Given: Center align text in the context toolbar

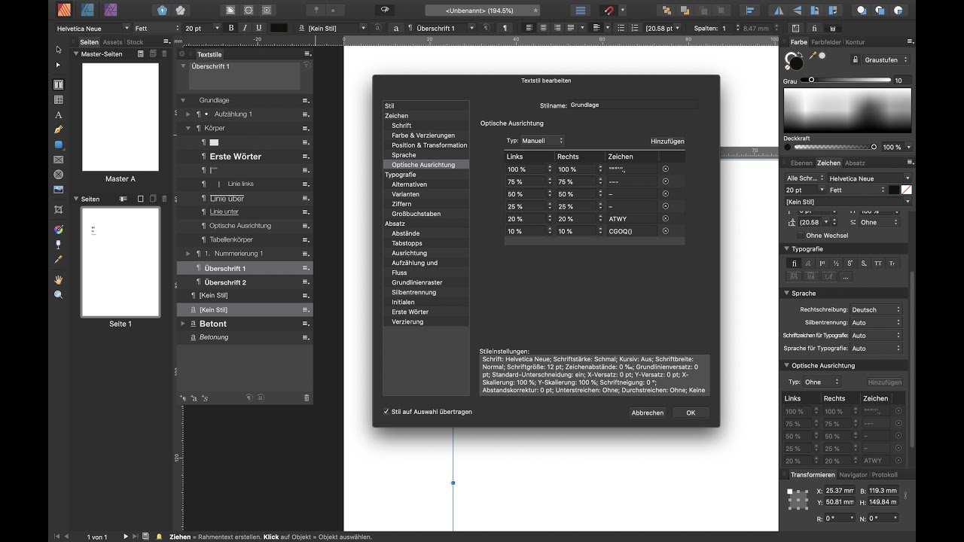Looking at the screenshot, I should [543, 28].
